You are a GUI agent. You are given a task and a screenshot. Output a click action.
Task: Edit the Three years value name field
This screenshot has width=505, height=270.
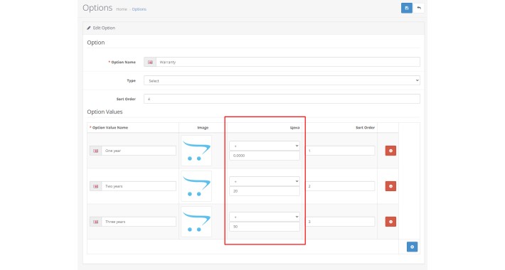click(x=139, y=222)
